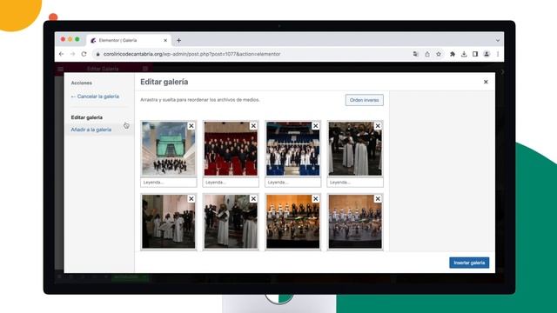Viewport: 557px width, 313px height.
Task: Click the address bar URL
Action: [x=191, y=54]
